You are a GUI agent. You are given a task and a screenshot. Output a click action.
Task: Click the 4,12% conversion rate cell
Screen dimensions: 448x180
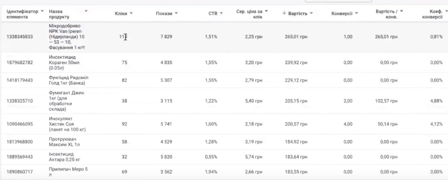click(436, 124)
